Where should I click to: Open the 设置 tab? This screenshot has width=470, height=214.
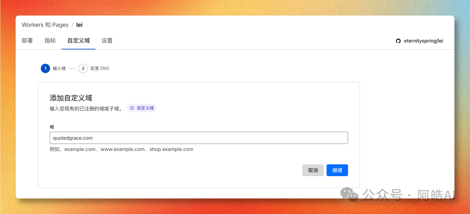pyautogui.click(x=107, y=41)
